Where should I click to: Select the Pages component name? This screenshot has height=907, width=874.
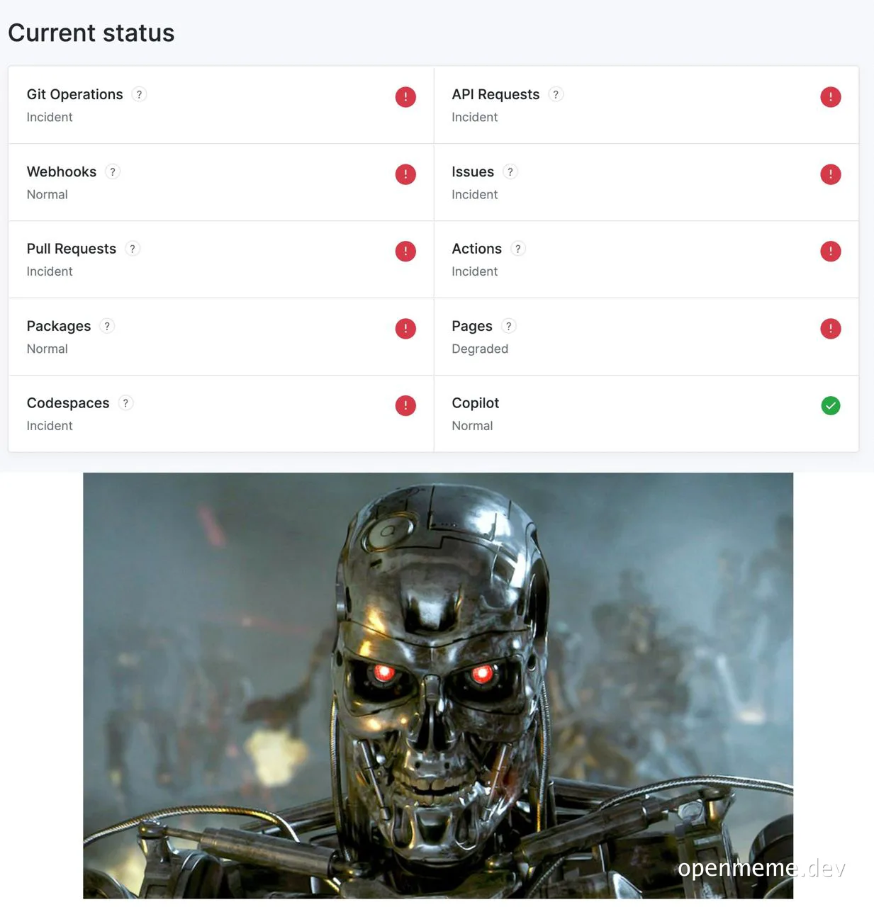tap(472, 327)
